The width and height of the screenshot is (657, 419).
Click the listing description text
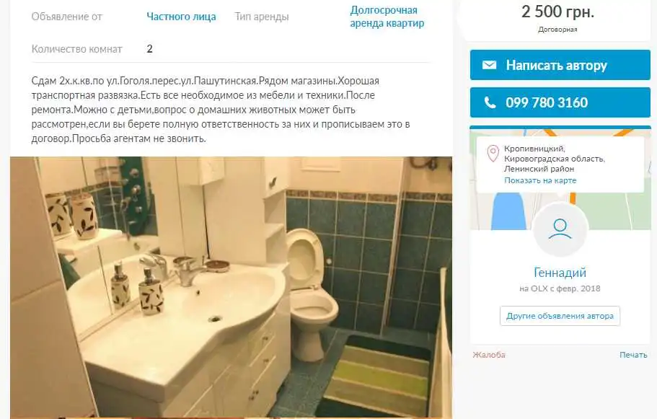click(x=221, y=110)
